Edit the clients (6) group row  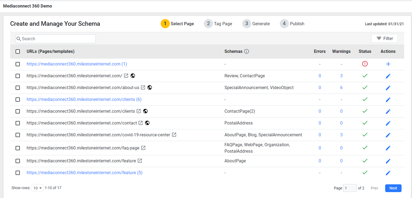tap(388, 100)
